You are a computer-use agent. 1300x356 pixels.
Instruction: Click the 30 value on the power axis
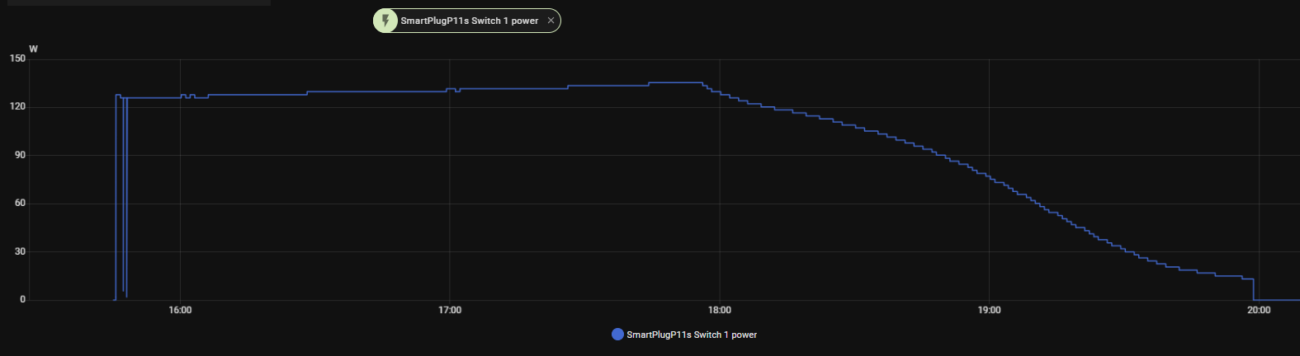point(20,251)
